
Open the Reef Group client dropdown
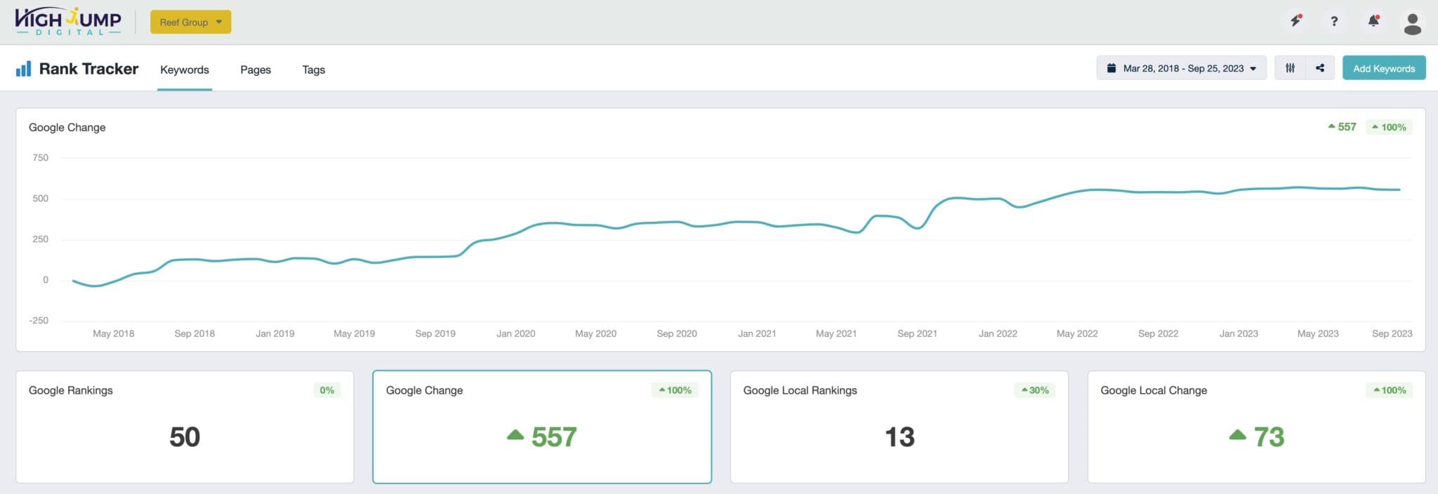(x=190, y=22)
